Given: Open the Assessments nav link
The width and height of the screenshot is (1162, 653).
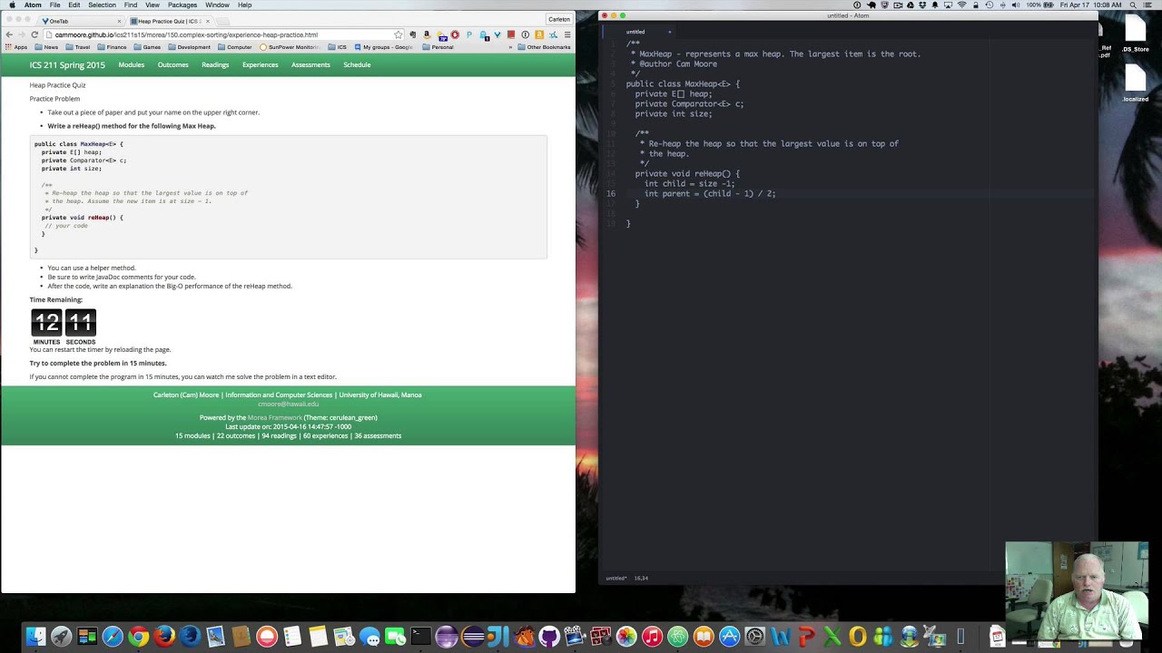Looking at the screenshot, I should click(310, 65).
